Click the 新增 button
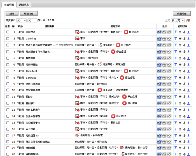 point(12,13)
